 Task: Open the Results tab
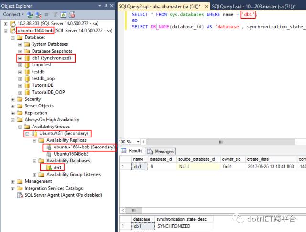point(132,151)
